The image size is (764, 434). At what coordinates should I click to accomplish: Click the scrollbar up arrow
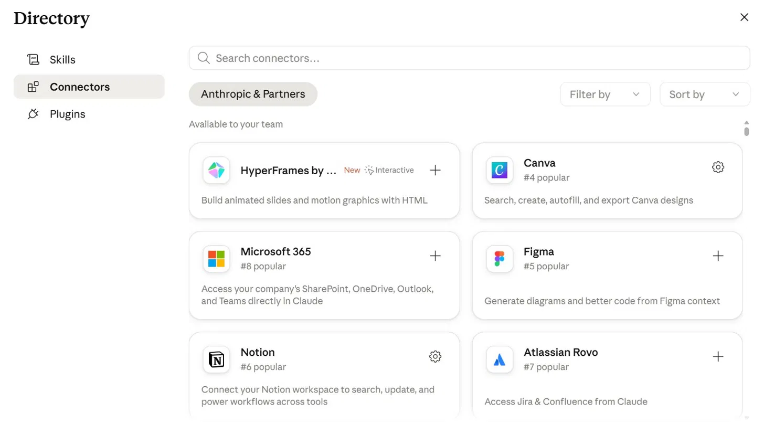pyautogui.click(x=746, y=122)
